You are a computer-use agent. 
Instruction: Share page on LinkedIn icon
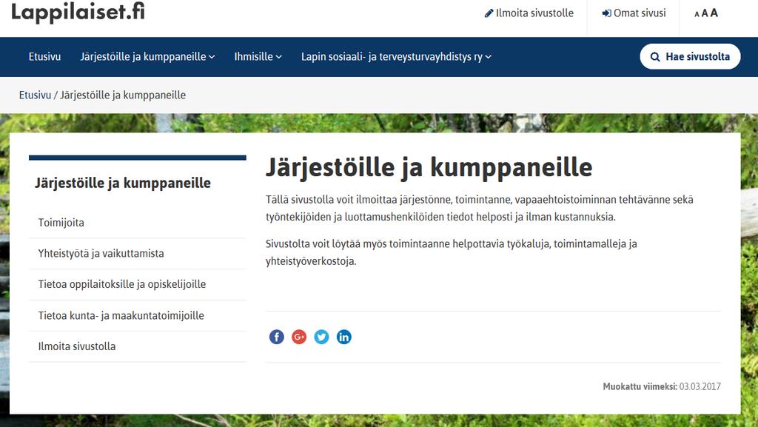(344, 337)
